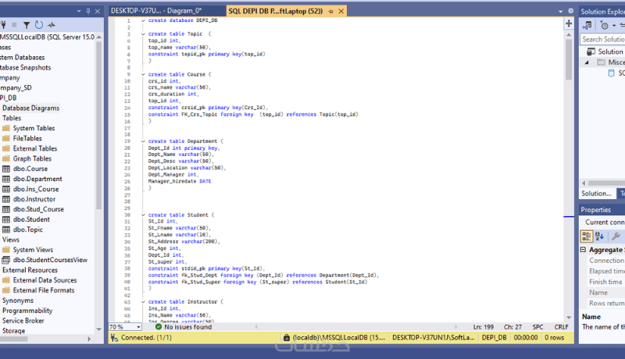Click the Object Explorer scroll down arrow
This screenshot has height=359, width=625.
click(x=99, y=329)
